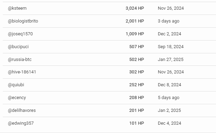Select the 101 HP delegation amount
Image resolution: width=216 pixels, height=133 pixels.
point(137,123)
